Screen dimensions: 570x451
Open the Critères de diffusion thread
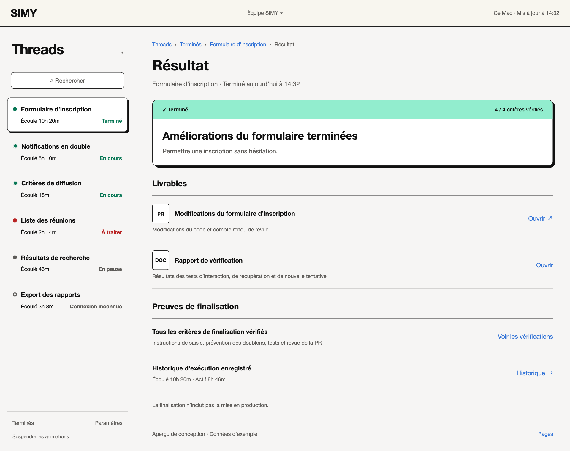pos(67,189)
